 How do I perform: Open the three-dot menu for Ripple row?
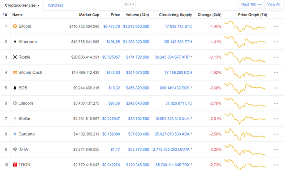[276, 57]
